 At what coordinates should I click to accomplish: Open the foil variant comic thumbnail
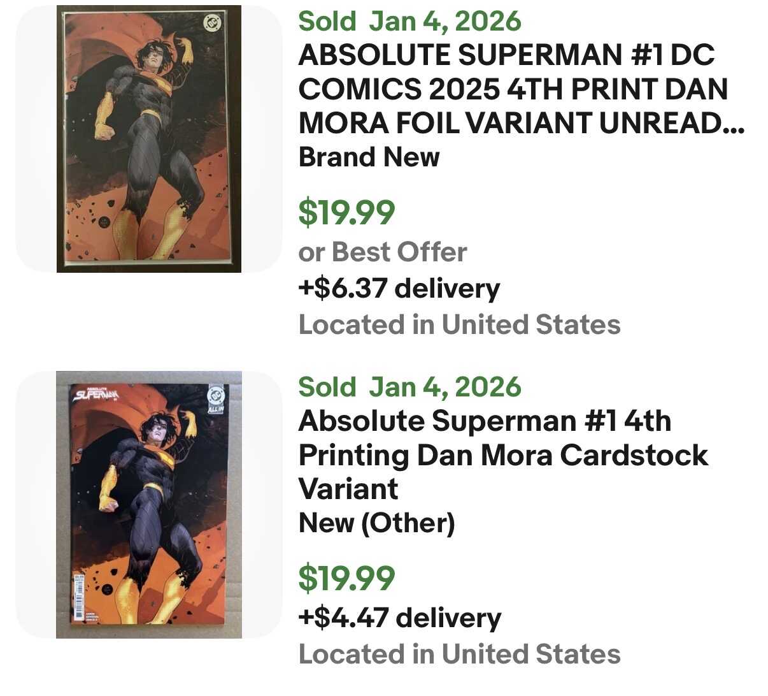pyautogui.click(x=149, y=139)
